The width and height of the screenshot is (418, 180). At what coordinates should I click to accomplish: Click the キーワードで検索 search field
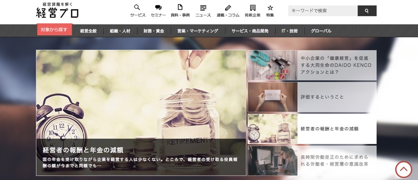tap(323, 11)
